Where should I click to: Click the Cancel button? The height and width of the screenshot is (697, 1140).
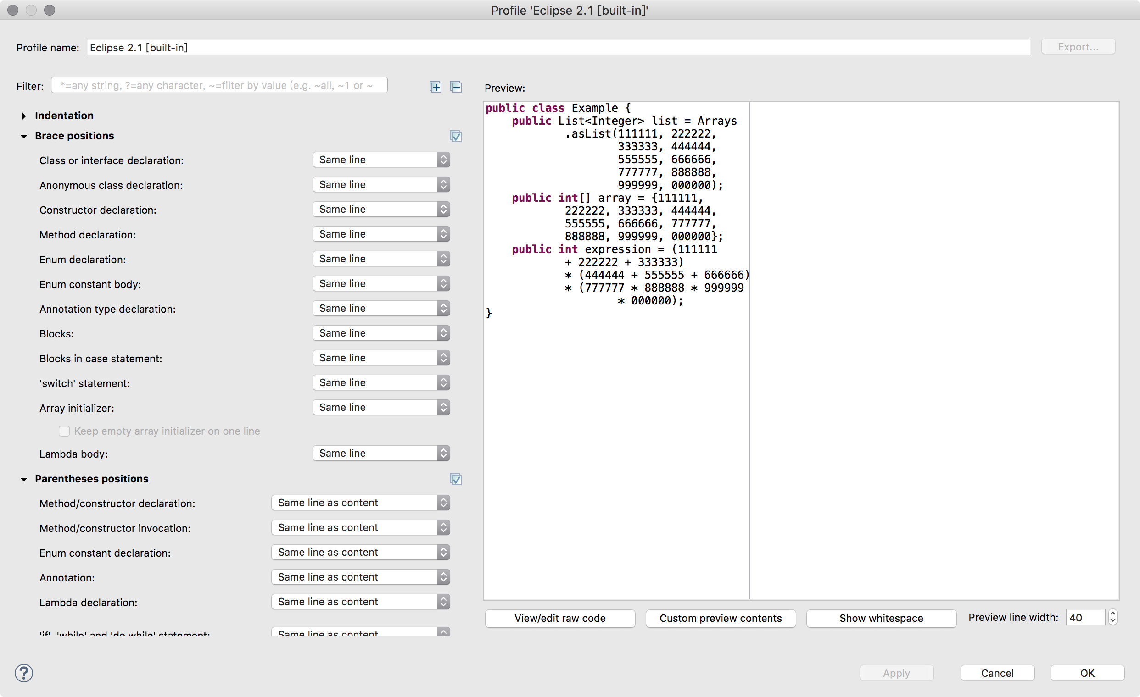tap(997, 673)
